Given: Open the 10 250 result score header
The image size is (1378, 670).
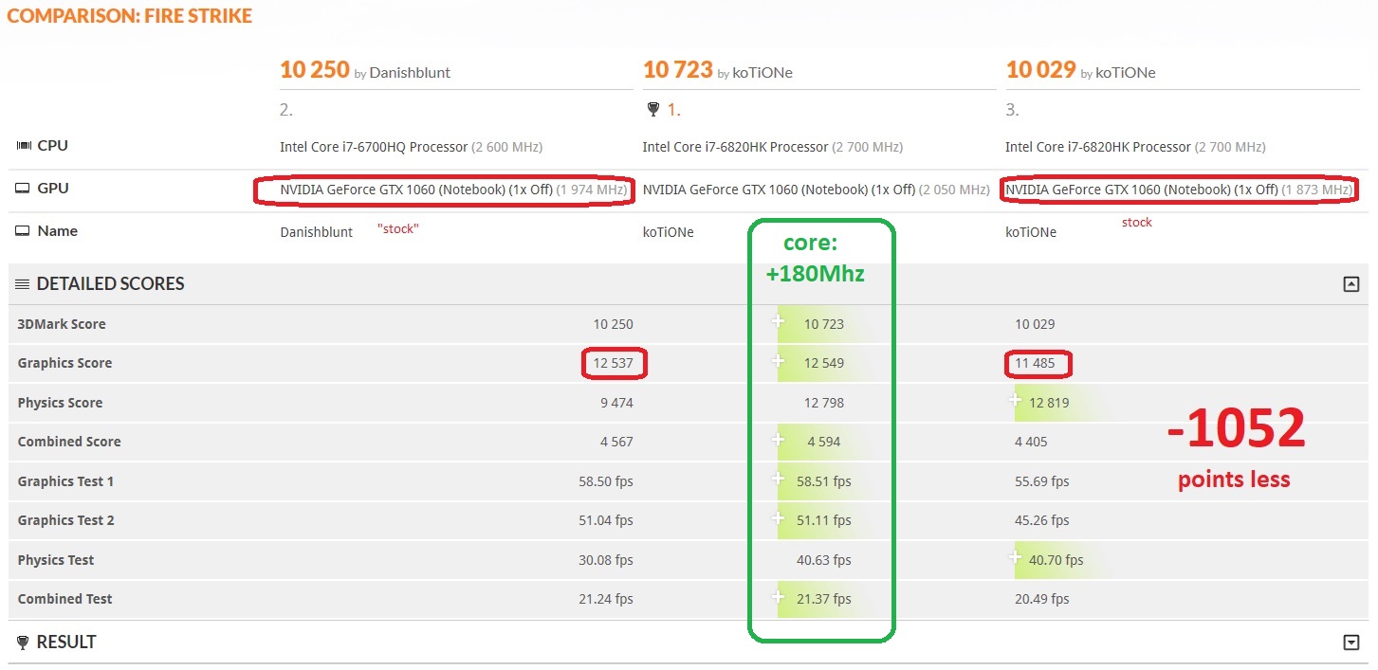Looking at the screenshot, I should pos(314,69).
